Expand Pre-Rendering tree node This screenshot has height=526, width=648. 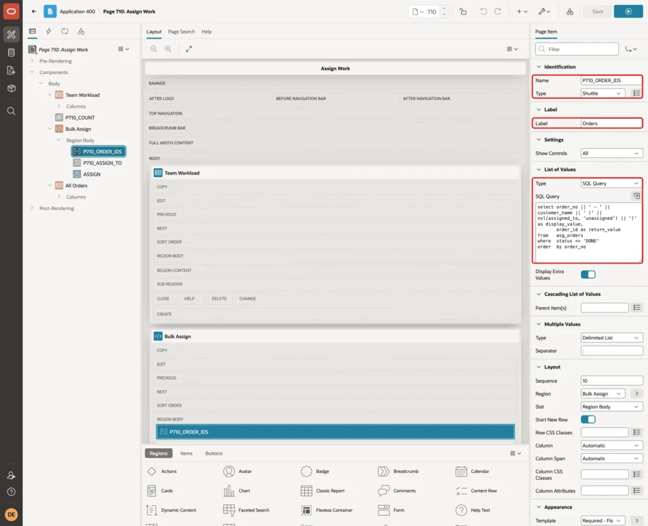tap(32, 61)
